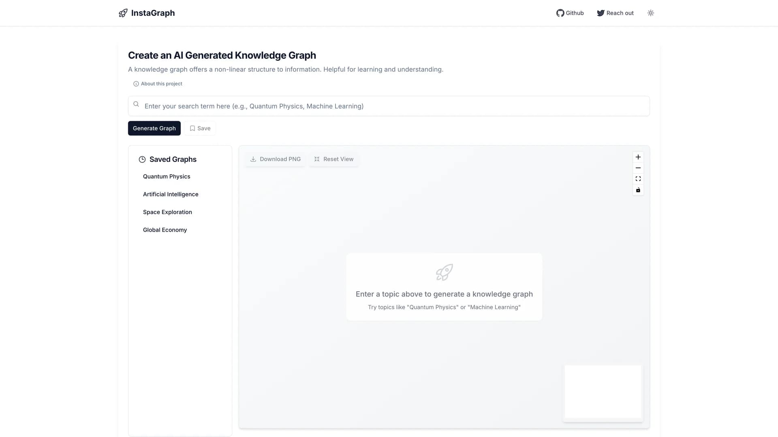This screenshot has height=437, width=778.
Task: Toggle the graph lock with the padlock icon
Action: 638,190
